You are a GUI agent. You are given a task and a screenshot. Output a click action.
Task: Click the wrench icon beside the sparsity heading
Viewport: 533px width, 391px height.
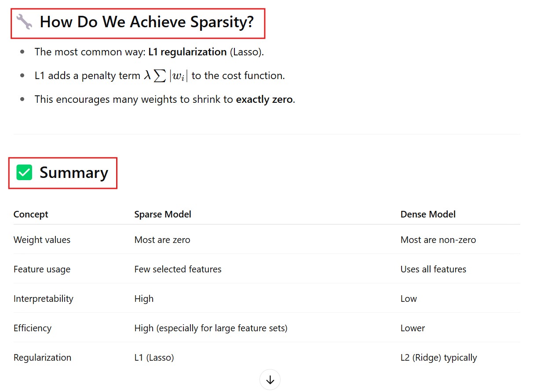pos(24,22)
